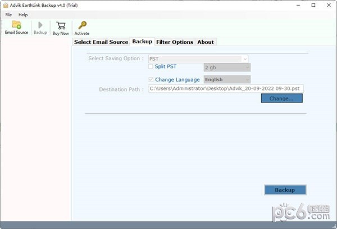Open the Buy Now cart icon
Screen dimensions: 337x229
(x=61, y=25)
